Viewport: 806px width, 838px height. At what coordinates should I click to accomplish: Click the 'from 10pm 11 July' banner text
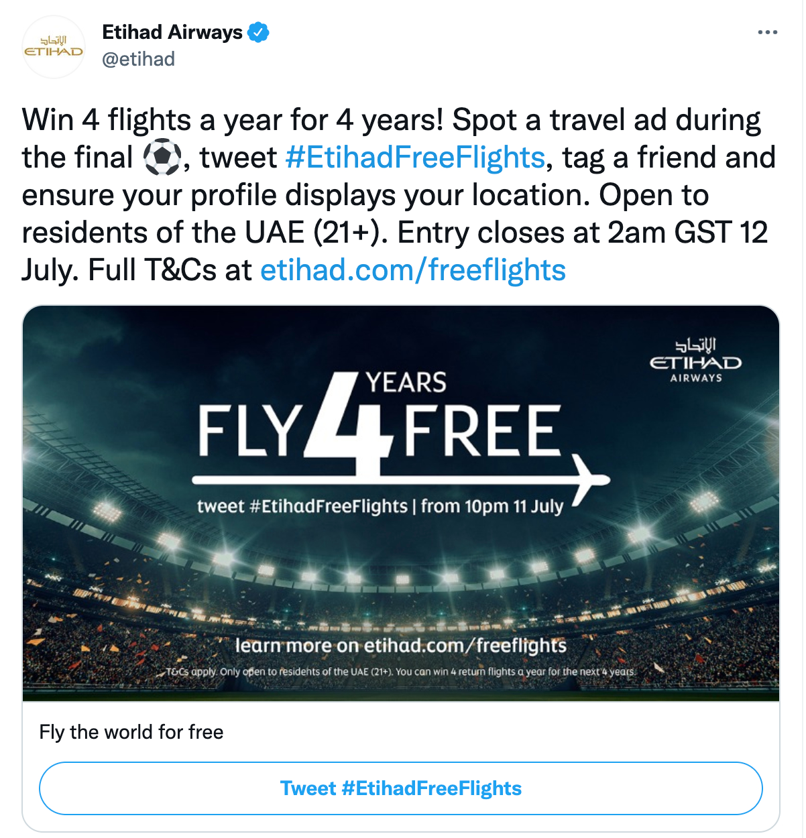coord(493,506)
